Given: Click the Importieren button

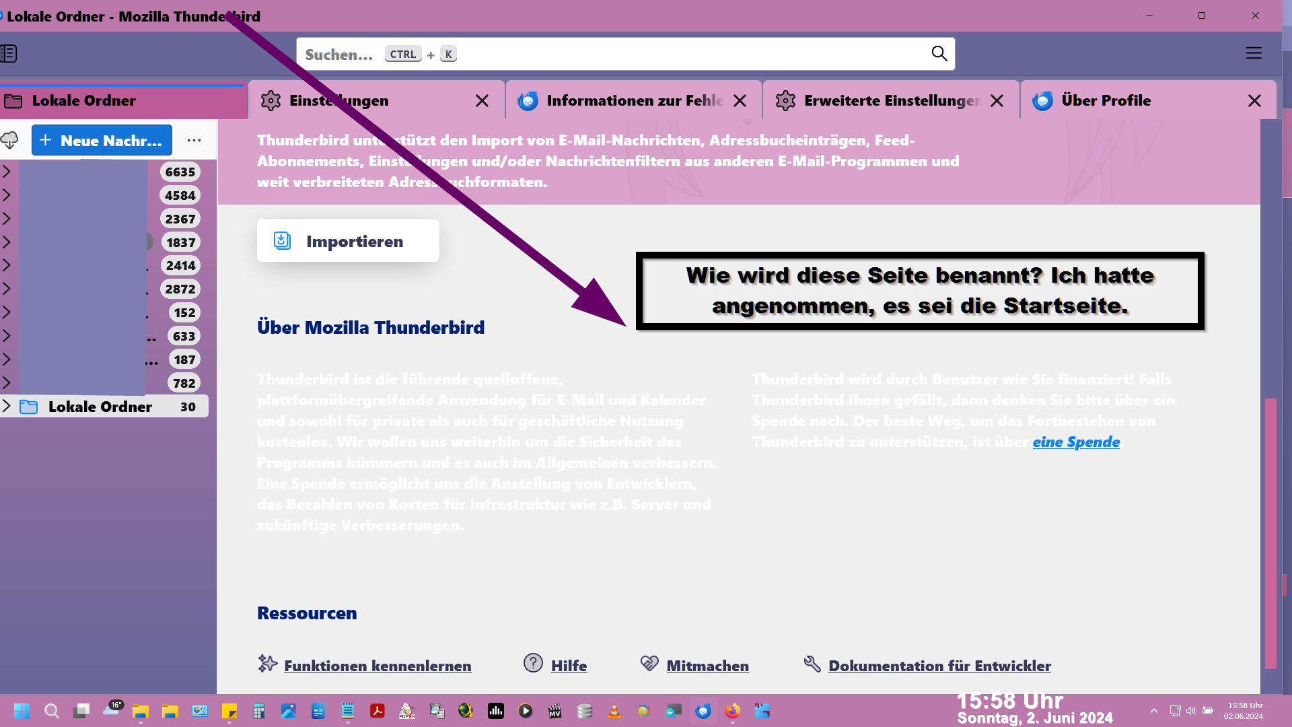Looking at the screenshot, I should point(348,241).
